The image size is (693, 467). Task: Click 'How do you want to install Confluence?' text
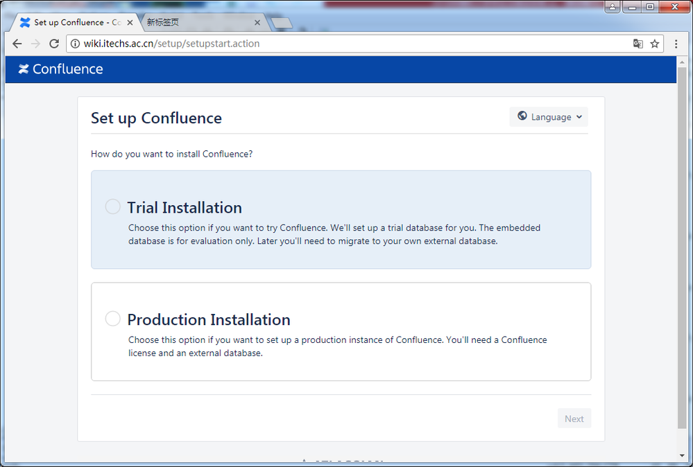click(171, 154)
